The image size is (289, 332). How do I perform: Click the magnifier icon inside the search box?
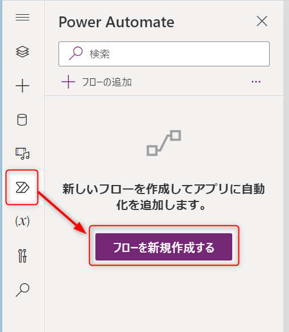coord(76,53)
